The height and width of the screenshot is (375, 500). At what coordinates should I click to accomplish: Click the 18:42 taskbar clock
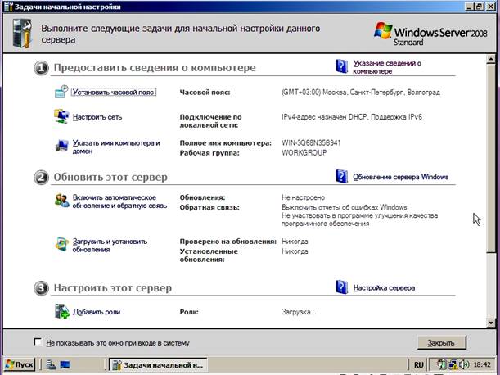(x=482, y=364)
